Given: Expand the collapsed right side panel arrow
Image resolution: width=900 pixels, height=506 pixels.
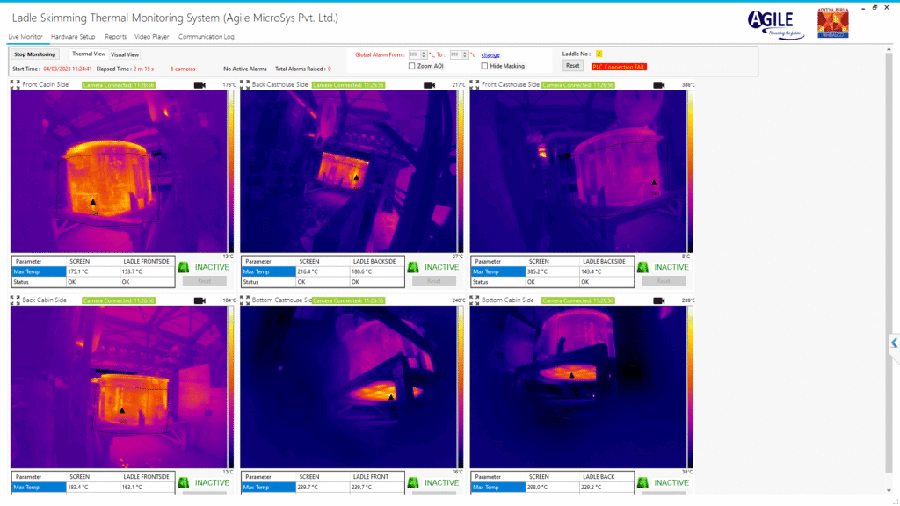Looking at the screenshot, I should click(x=894, y=343).
